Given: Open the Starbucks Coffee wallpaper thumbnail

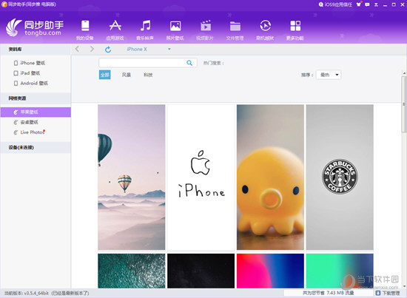Looking at the screenshot, I should coord(340,177).
